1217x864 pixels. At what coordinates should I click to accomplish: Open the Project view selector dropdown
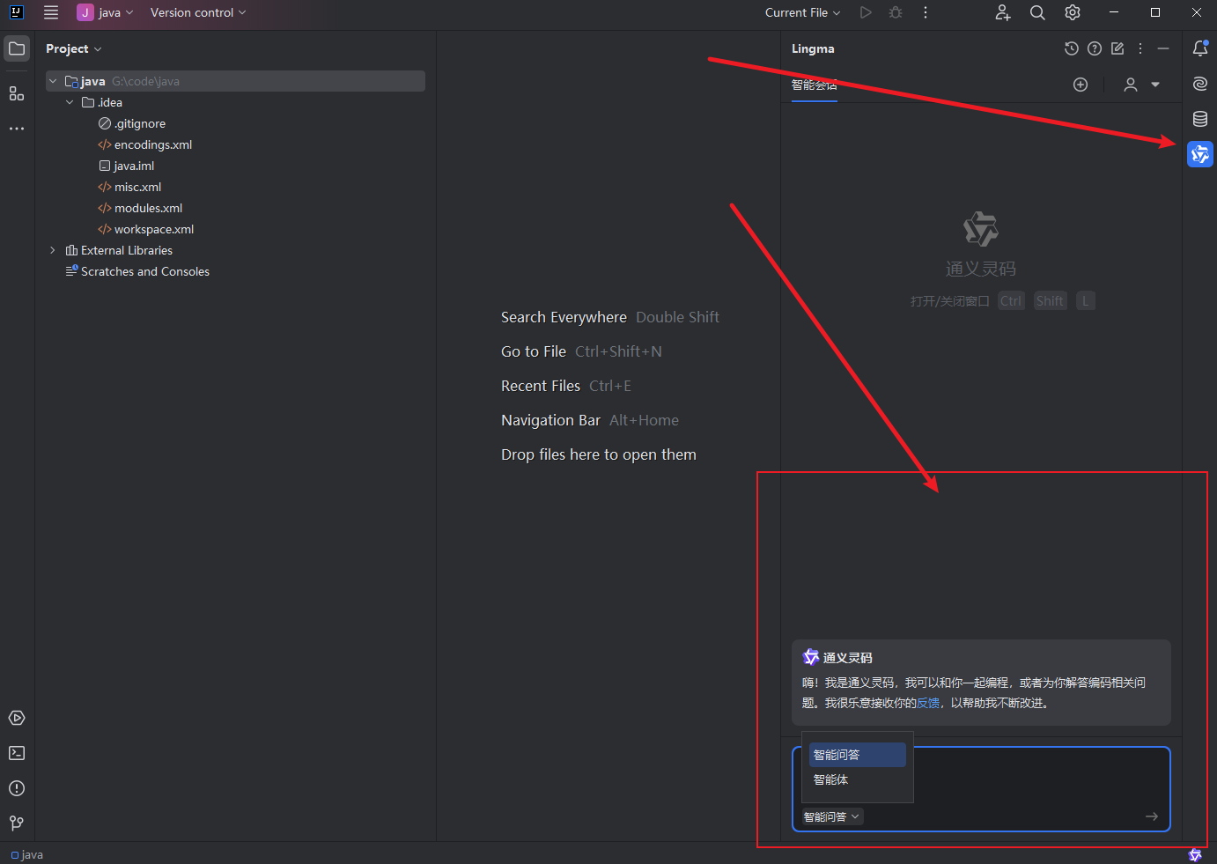click(74, 48)
